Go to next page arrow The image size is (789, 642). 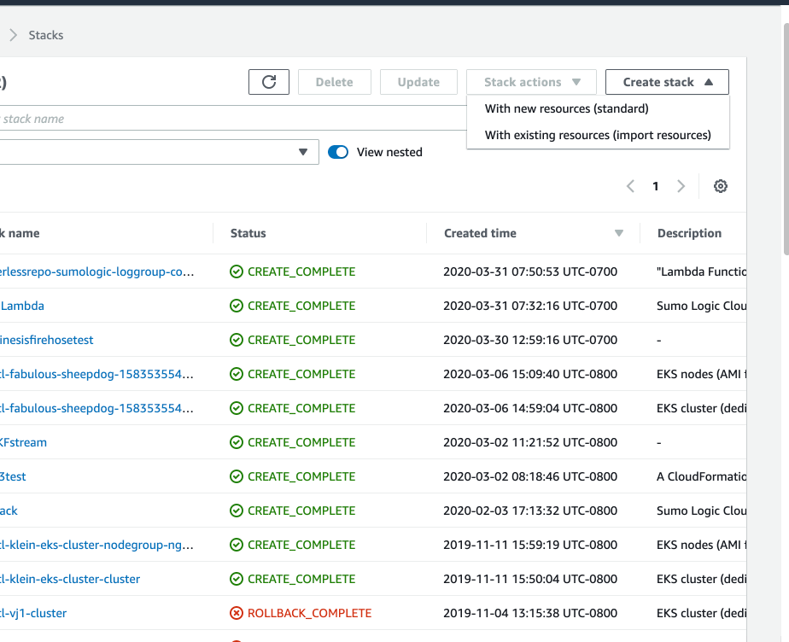pyautogui.click(x=681, y=186)
